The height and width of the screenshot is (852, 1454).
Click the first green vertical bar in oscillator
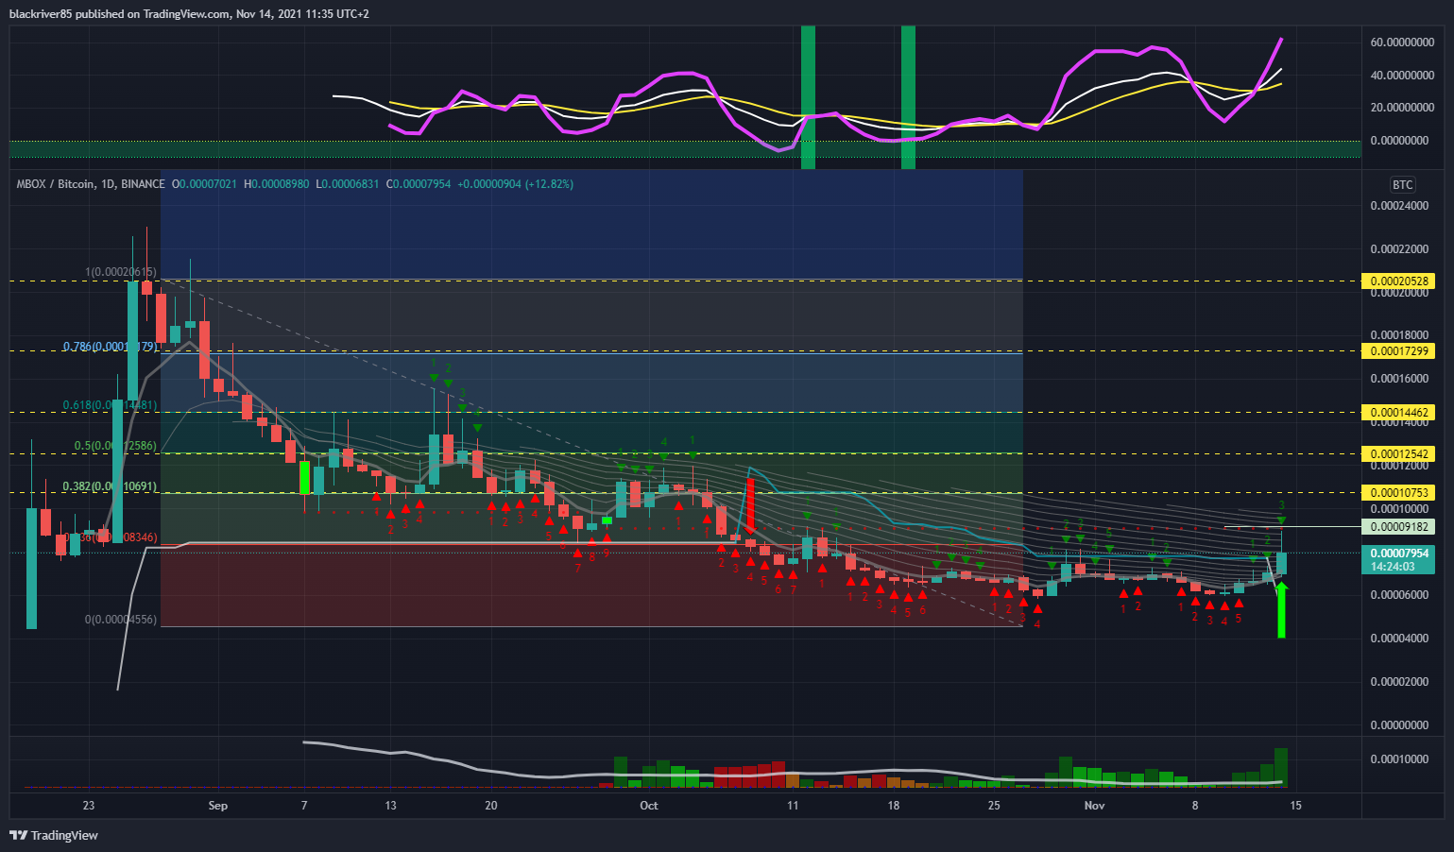[x=808, y=98]
